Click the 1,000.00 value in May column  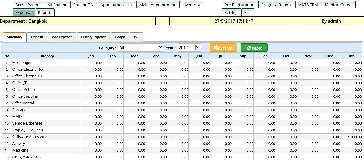(x=181, y=137)
